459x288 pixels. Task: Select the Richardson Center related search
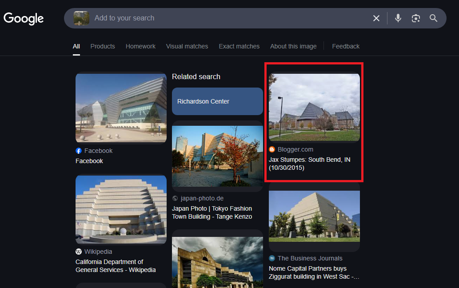[217, 101]
